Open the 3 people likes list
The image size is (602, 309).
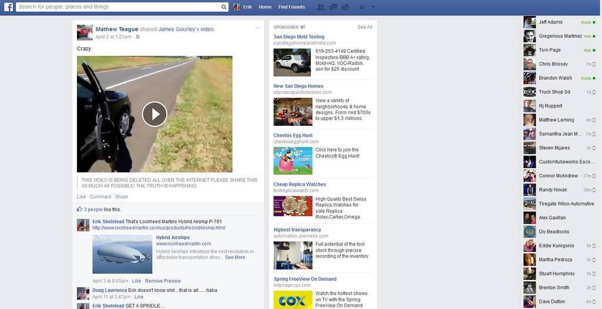coord(93,210)
